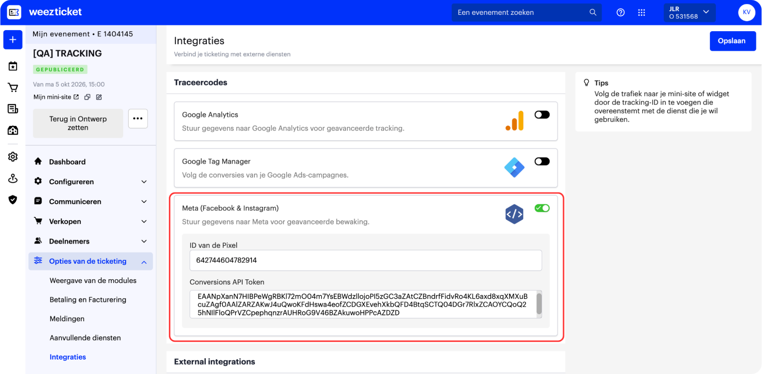Viewport: 762px width, 374px height.
Task: Open the help question mark icon
Action: click(620, 13)
